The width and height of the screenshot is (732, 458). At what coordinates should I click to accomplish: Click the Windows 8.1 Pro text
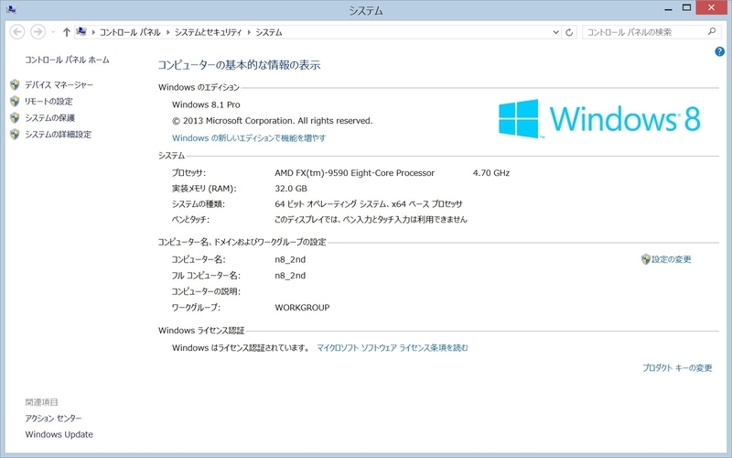coord(206,104)
